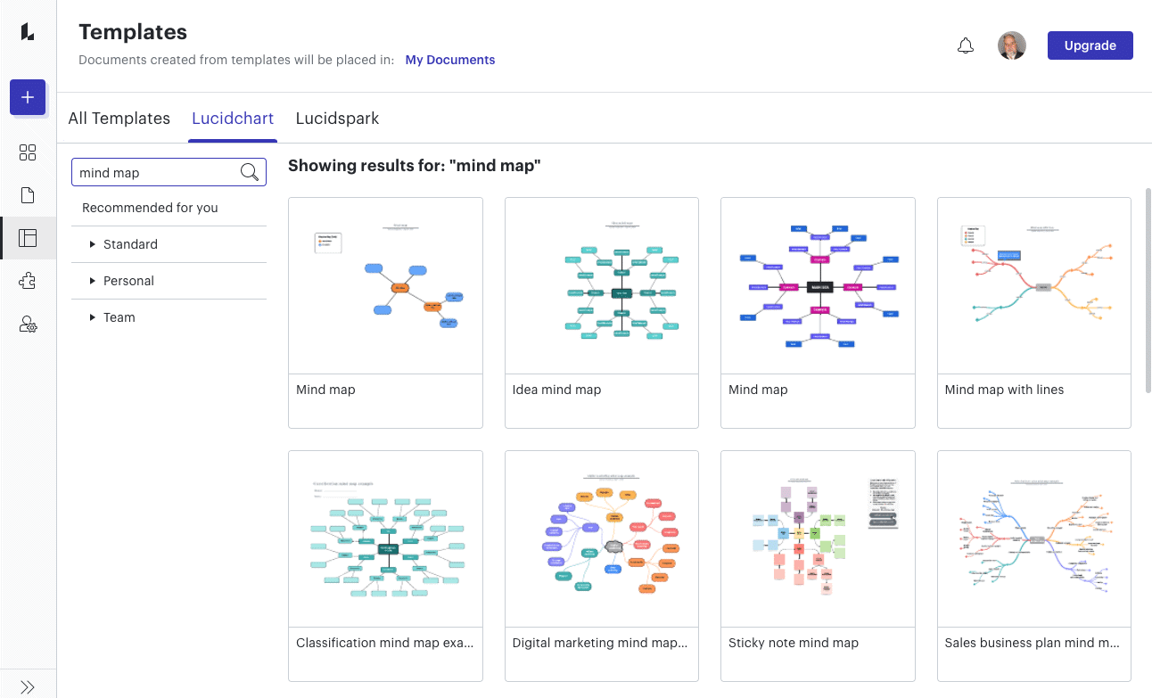Open the integrations puzzle piece icon
Image resolution: width=1152 pixels, height=698 pixels.
coord(28,281)
